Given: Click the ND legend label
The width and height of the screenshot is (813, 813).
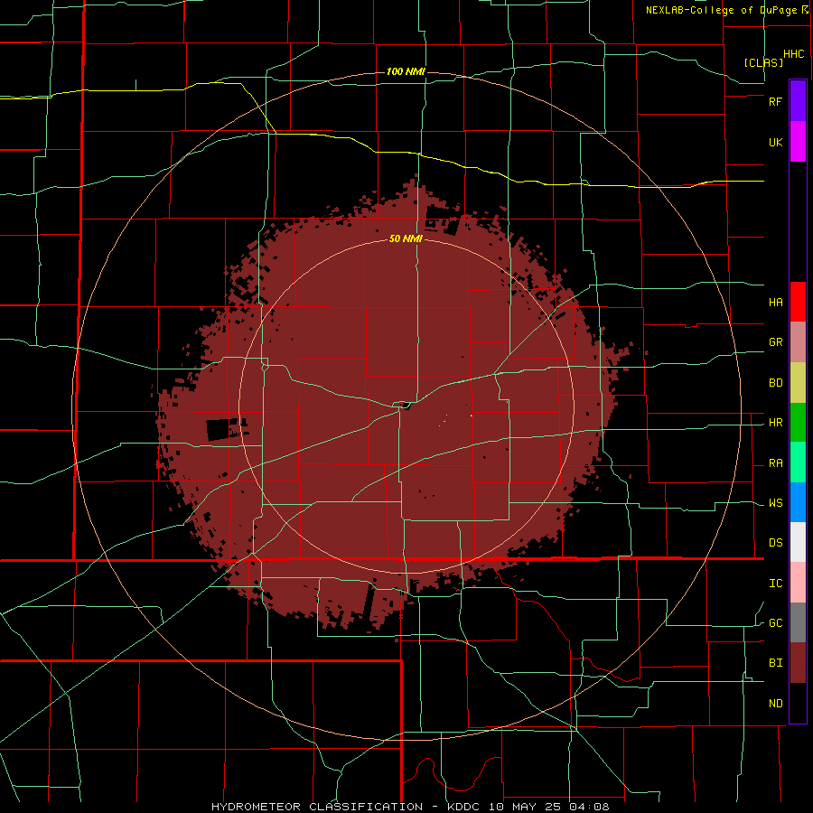Looking at the screenshot, I should pos(775,704).
